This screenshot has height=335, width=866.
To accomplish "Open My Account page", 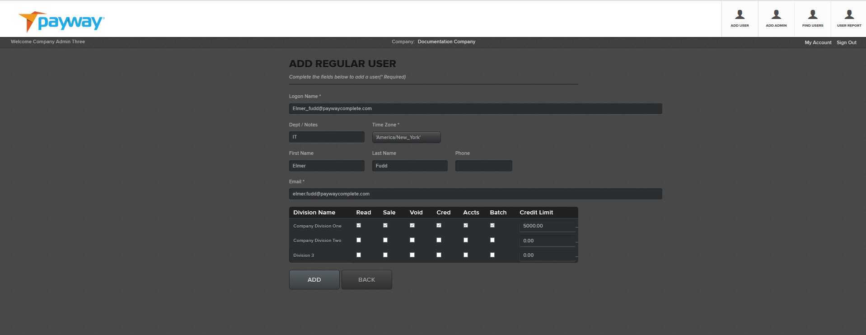I will click(818, 42).
